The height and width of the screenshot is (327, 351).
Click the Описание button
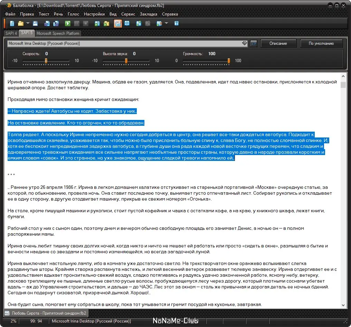[278, 43]
